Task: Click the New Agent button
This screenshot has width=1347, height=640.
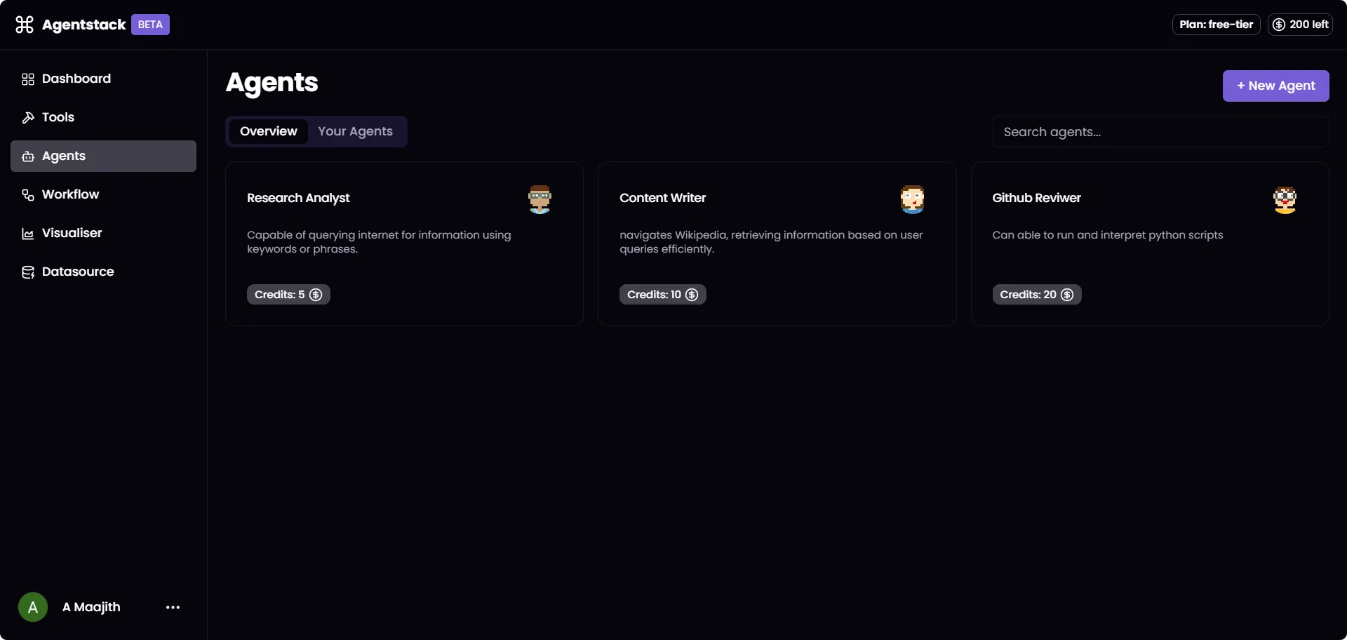Action: point(1275,86)
